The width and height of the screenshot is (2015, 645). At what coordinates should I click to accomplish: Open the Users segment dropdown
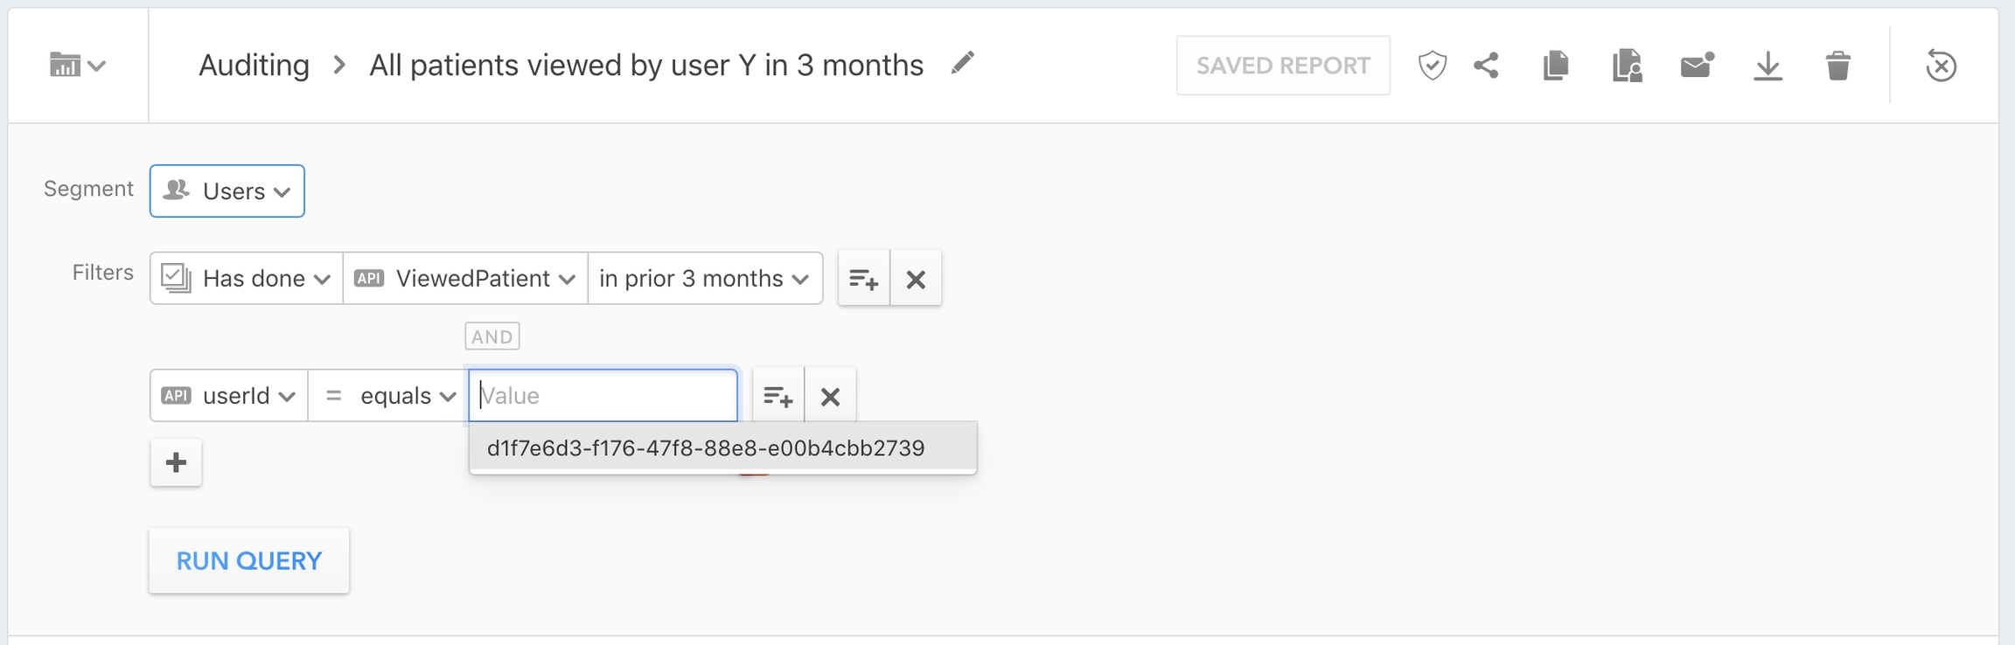[227, 191]
